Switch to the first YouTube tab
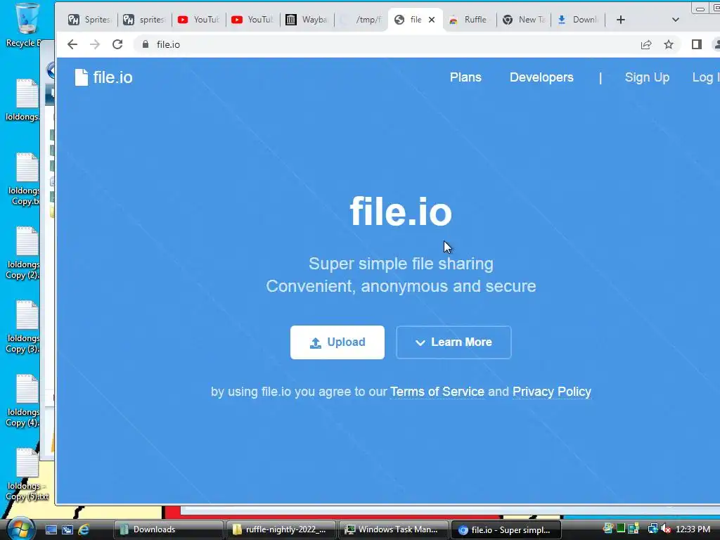Screen dimensions: 720x540 pyautogui.click(x=198, y=20)
